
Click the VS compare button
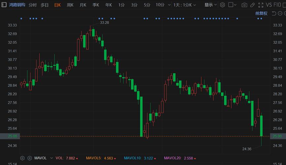(x=269, y=5)
